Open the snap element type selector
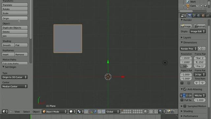211x119 pixels. 162,112
